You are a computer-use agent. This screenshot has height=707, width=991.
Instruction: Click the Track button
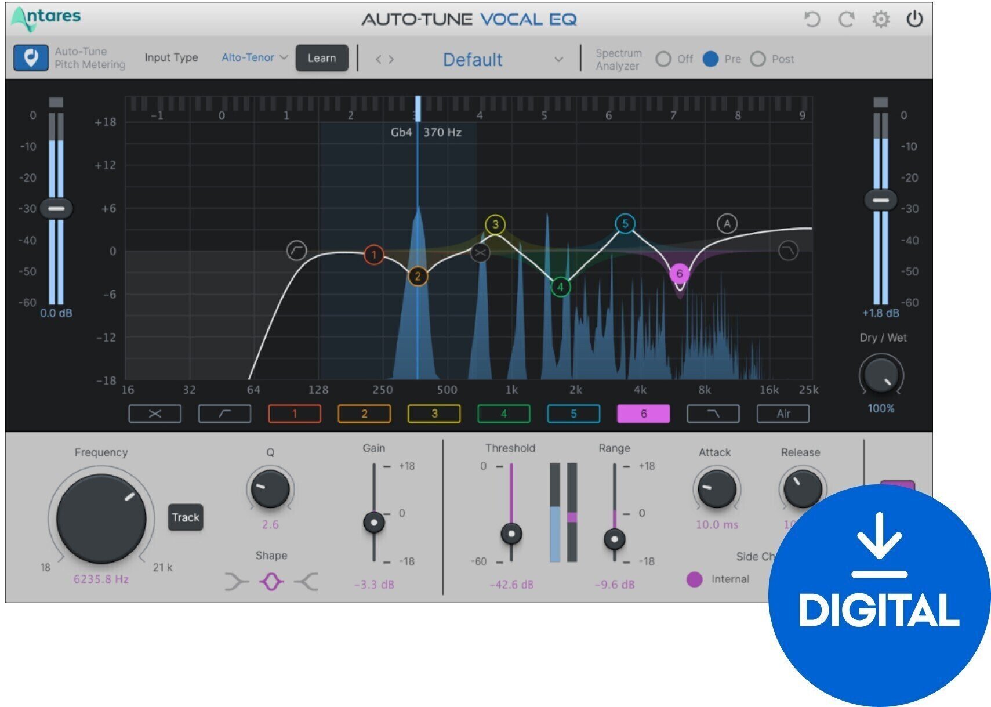click(x=186, y=517)
